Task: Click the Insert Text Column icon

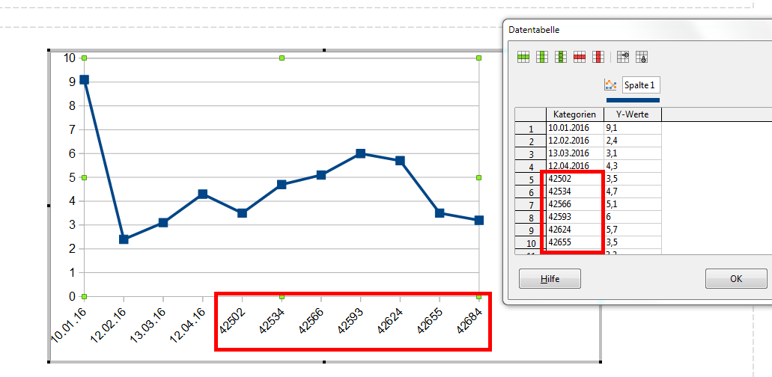Action: [560, 57]
